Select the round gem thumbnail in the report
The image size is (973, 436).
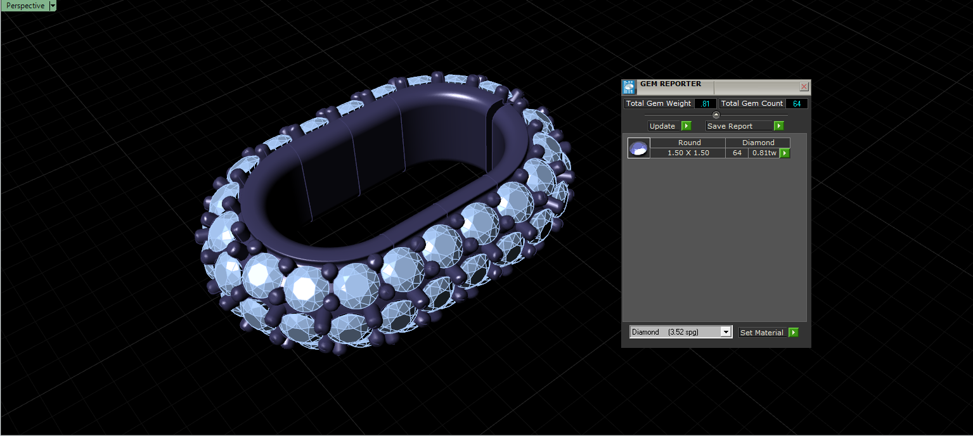tap(639, 148)
